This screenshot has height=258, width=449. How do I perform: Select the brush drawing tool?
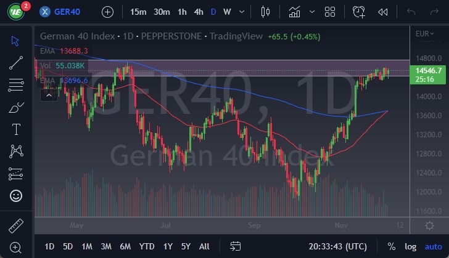pyautogui.click(x=16, y=108)
